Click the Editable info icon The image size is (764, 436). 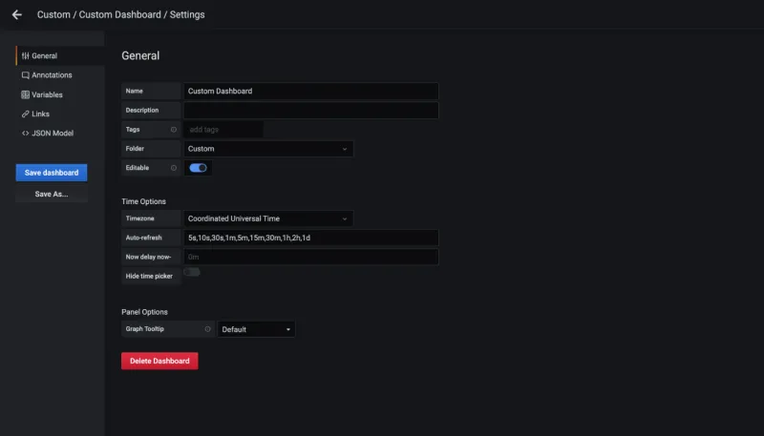(174, 168)
